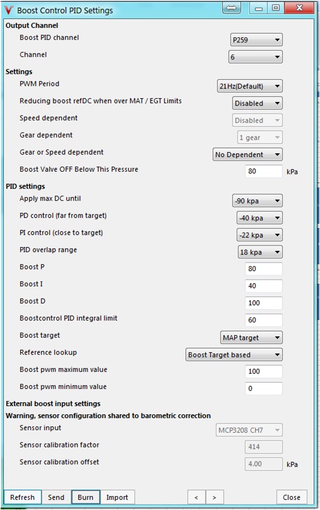Go to next page with > button
The height and width of the screenshot is (510, 320).
coord(214,497)
